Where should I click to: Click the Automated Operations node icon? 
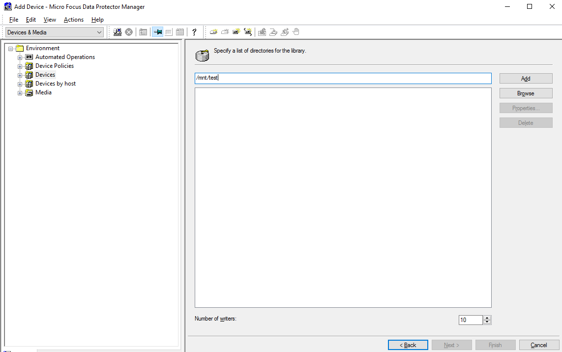(29, 57)
